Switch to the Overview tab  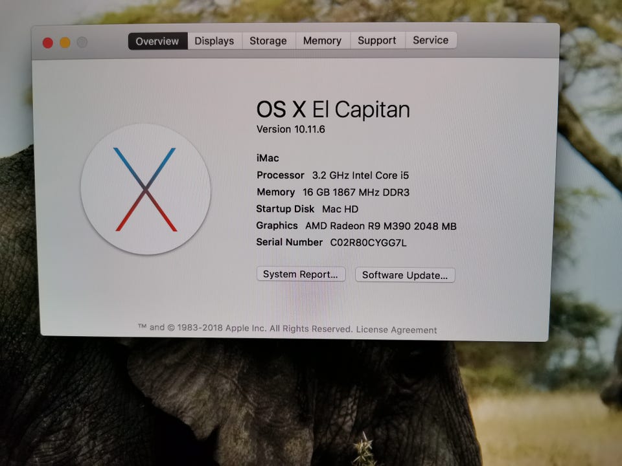pos(157,41)
